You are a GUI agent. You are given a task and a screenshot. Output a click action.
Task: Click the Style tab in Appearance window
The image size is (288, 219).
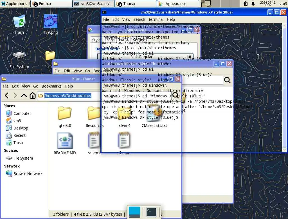96,40
